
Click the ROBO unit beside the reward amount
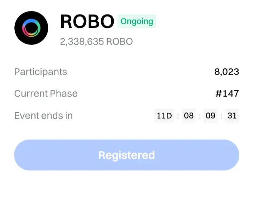[119, 42]
